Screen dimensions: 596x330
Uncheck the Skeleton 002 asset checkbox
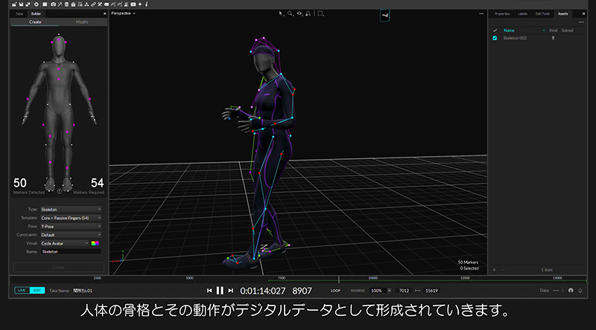495,38
